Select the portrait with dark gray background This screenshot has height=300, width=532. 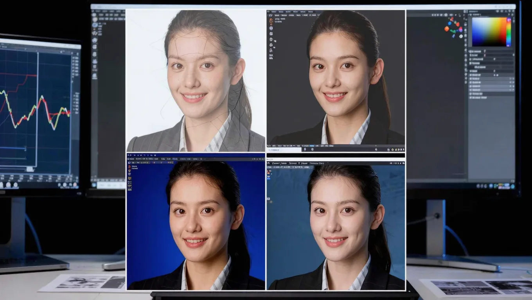pyautogui.click(x=336, y=81)
